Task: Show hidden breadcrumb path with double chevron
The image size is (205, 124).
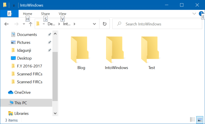Action: pos(44,24)
